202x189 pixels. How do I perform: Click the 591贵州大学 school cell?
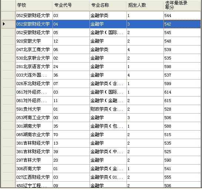(x=34, y=109)
